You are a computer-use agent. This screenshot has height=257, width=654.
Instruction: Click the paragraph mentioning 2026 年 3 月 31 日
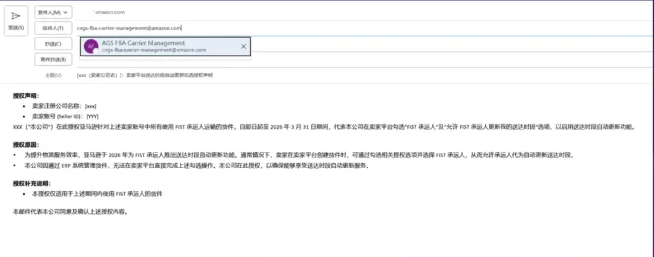click(324, 128)
